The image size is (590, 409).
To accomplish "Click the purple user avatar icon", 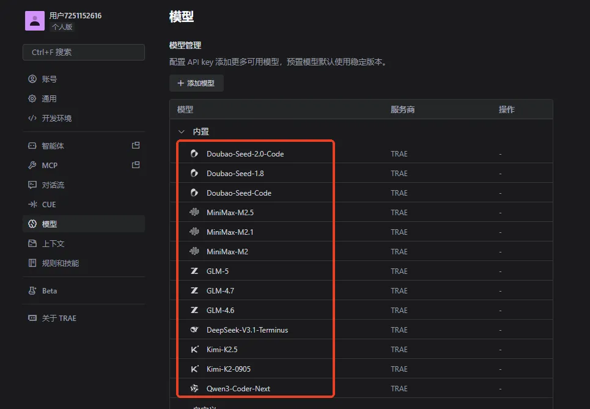I will tap(35, 21).
